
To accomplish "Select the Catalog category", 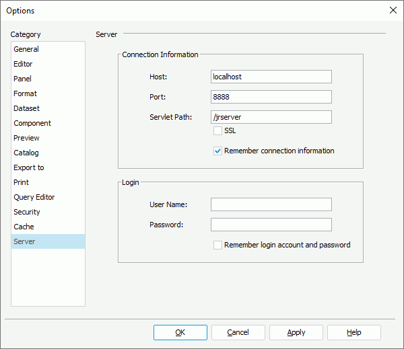I will pos(48,153).
